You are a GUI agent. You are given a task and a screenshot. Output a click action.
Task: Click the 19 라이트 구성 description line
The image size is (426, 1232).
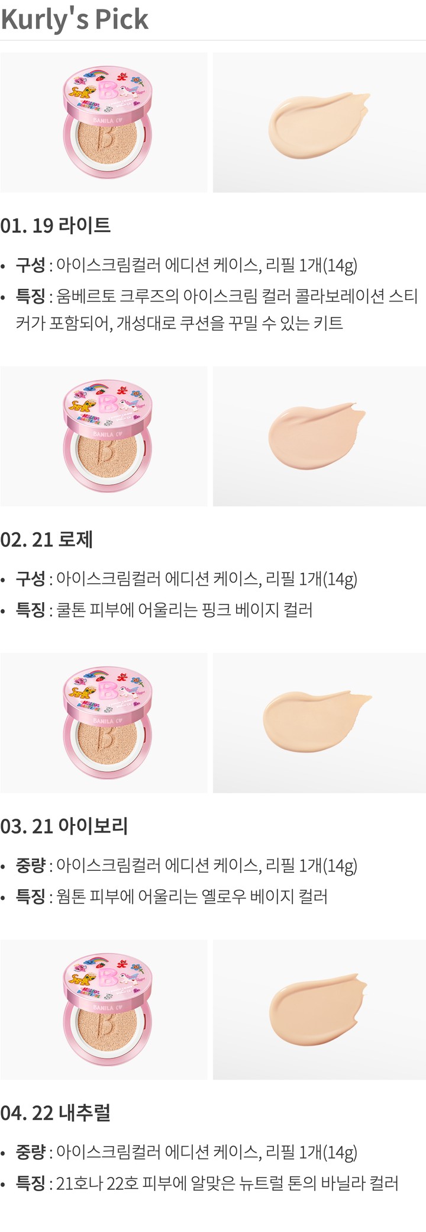click(x=186, y=265)
